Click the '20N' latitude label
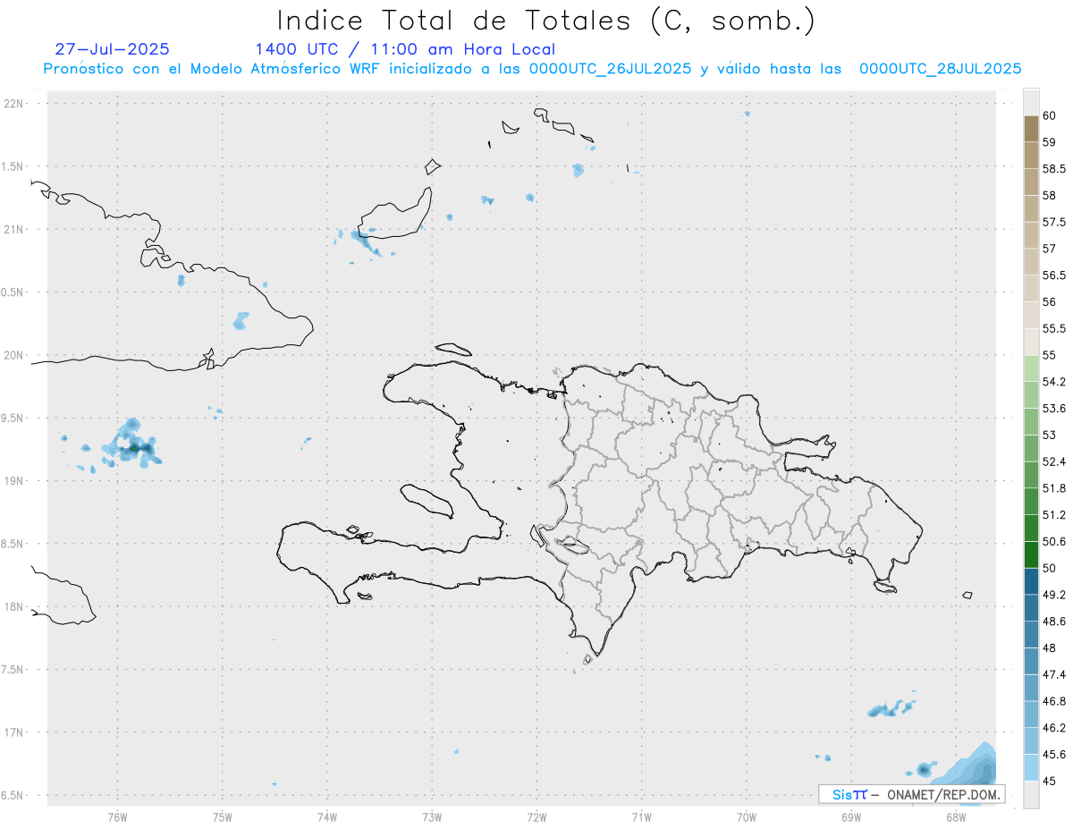The image size is (1073, 829). click(x=14, y=355)
